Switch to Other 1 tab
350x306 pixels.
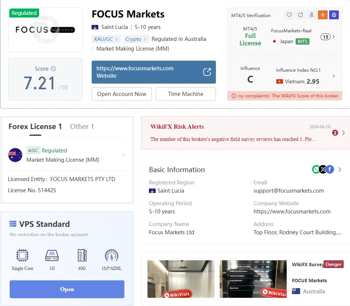tap(82, 126)
